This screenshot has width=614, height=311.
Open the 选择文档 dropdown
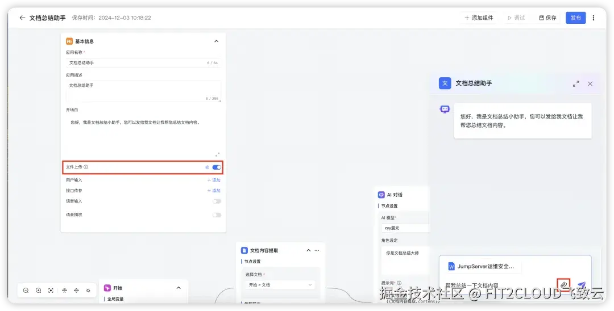pos(280,285)
